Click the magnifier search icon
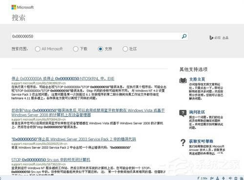This screenshot has width=244, height=180. coord(184,36)
